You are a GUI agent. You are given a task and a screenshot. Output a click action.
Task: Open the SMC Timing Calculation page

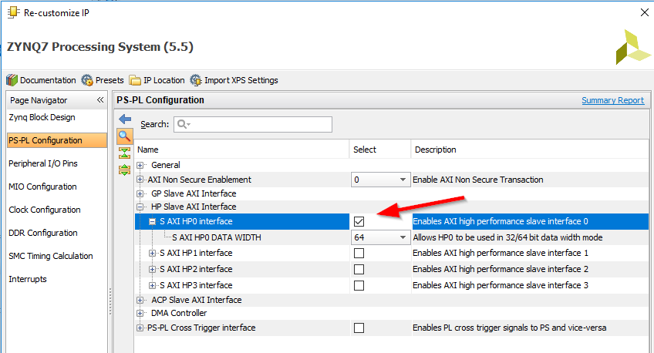click(x=50, y=256)
